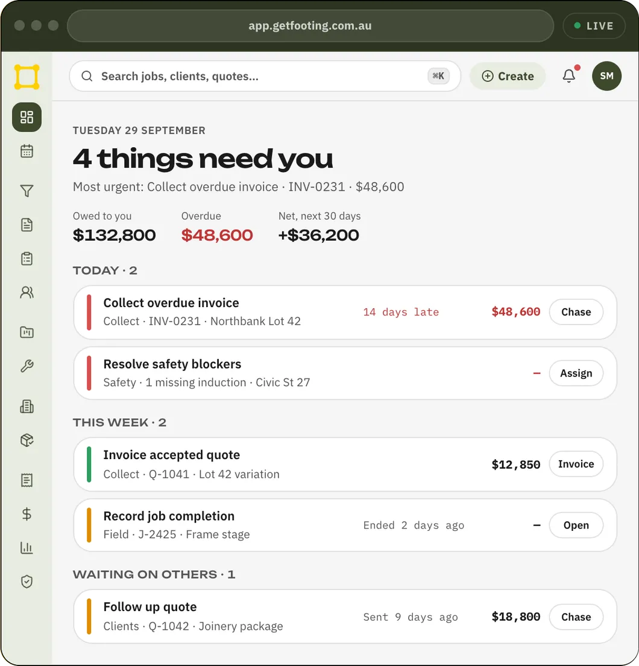Viewport: 639px width, 666px height.
Task: Focus the Search jobs, clients, quotes field
Action: (x=265, y=76)
